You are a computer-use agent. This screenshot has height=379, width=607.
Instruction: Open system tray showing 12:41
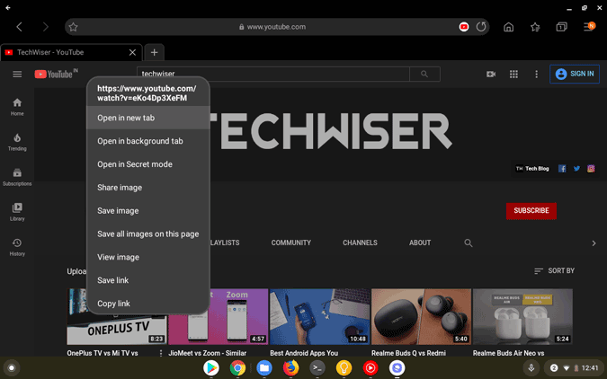(x=574, y=368)
